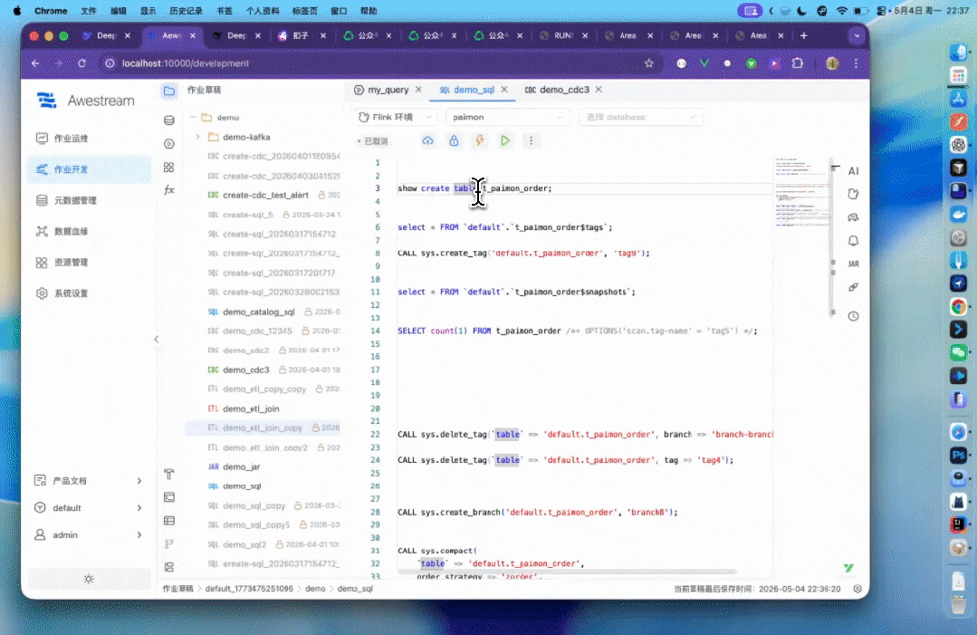The height and width of the screenshot is (635, 977).
Task: Open the 作业运维 menu item
Action: (x=89, y=139)
